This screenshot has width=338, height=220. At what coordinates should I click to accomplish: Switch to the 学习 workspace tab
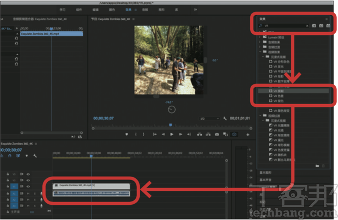click(x=63, y=10)
